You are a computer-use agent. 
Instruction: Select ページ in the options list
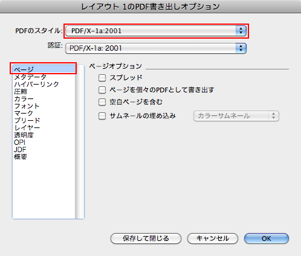44,69
